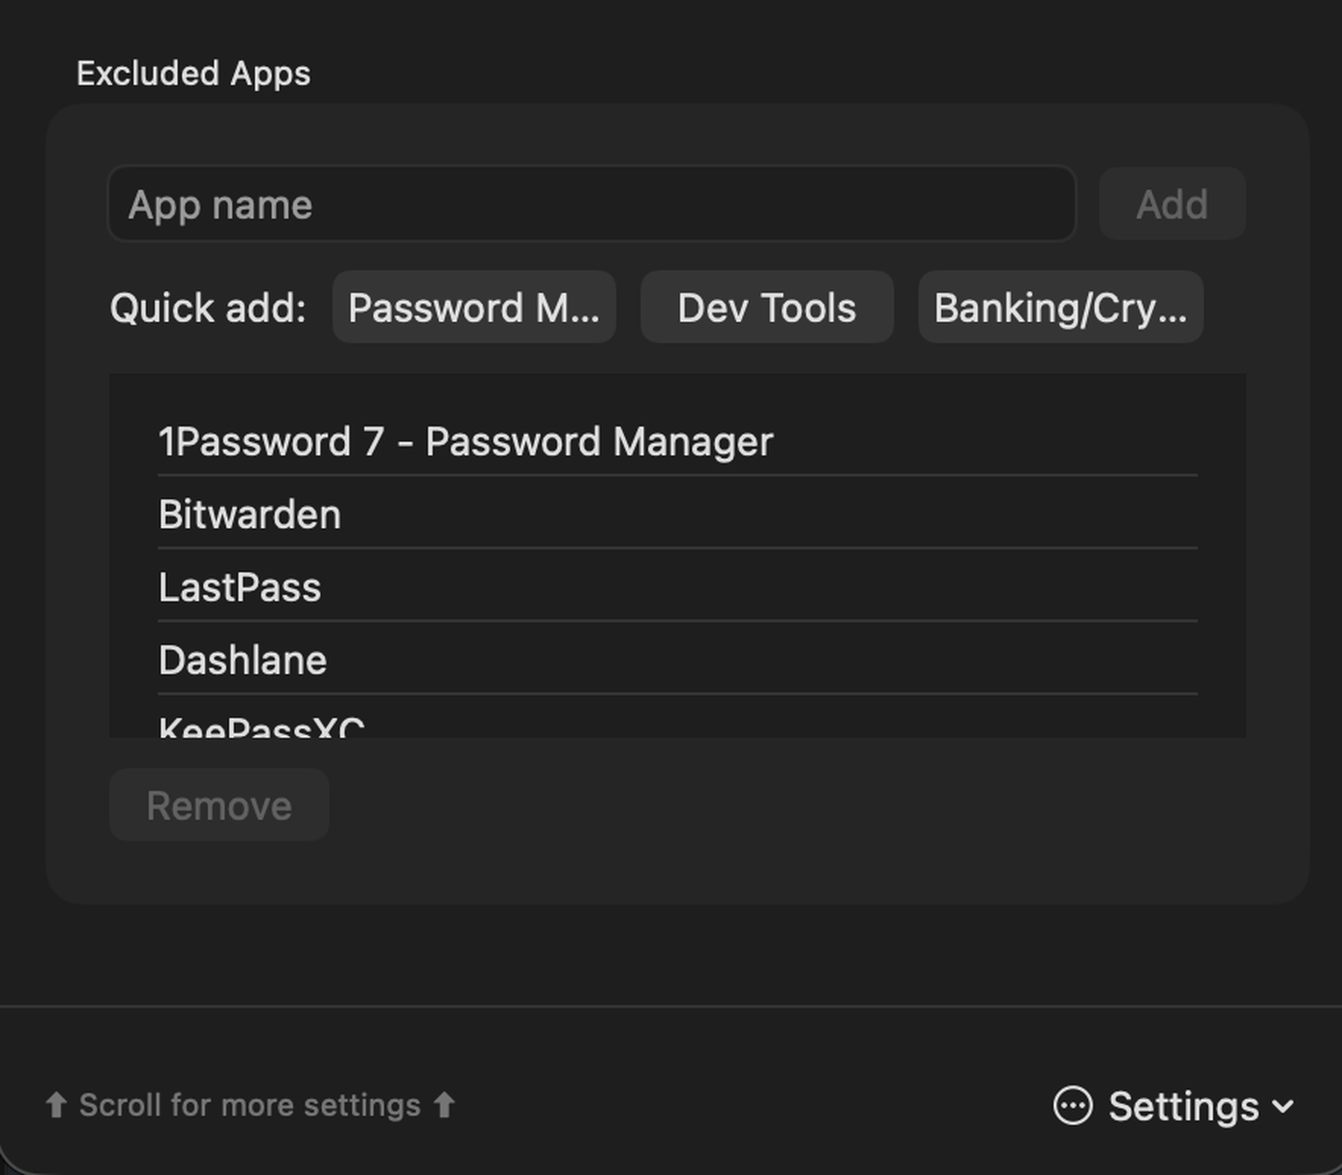The width and height of the screenshot is (1342, 1175).
Task: Quick add Dev Tools group
Action: pos(767,307)
